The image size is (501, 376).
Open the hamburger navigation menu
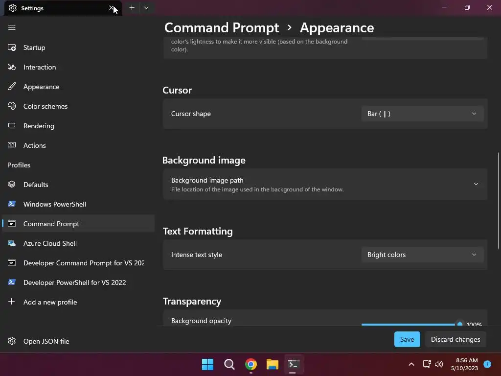coord(12,27)
